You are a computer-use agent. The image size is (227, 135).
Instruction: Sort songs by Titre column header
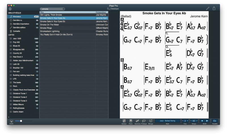(68, 12)
